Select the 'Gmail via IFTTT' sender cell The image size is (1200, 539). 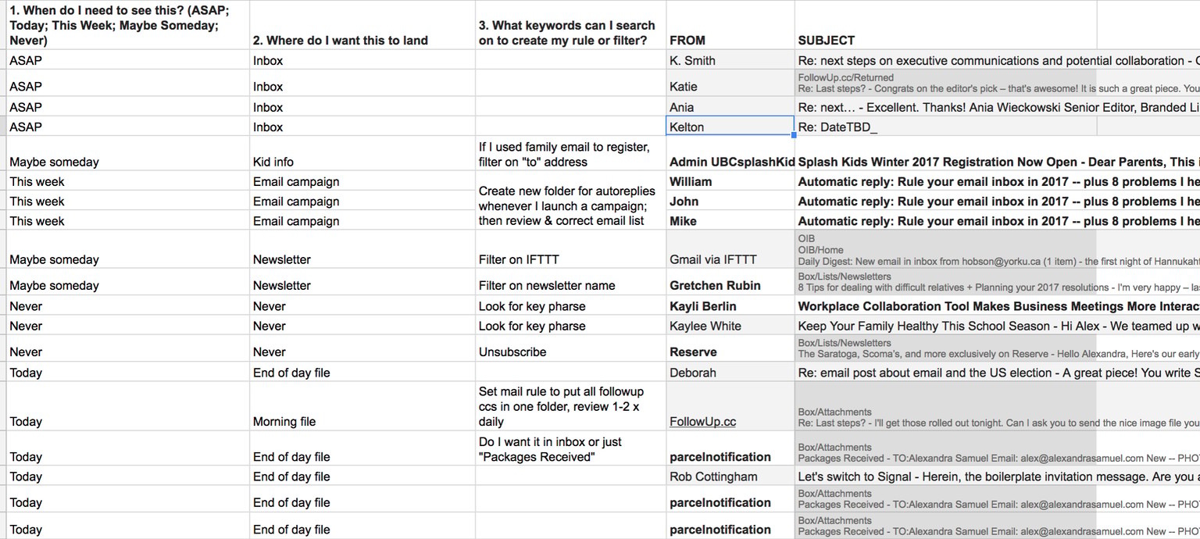click(730, 249)
